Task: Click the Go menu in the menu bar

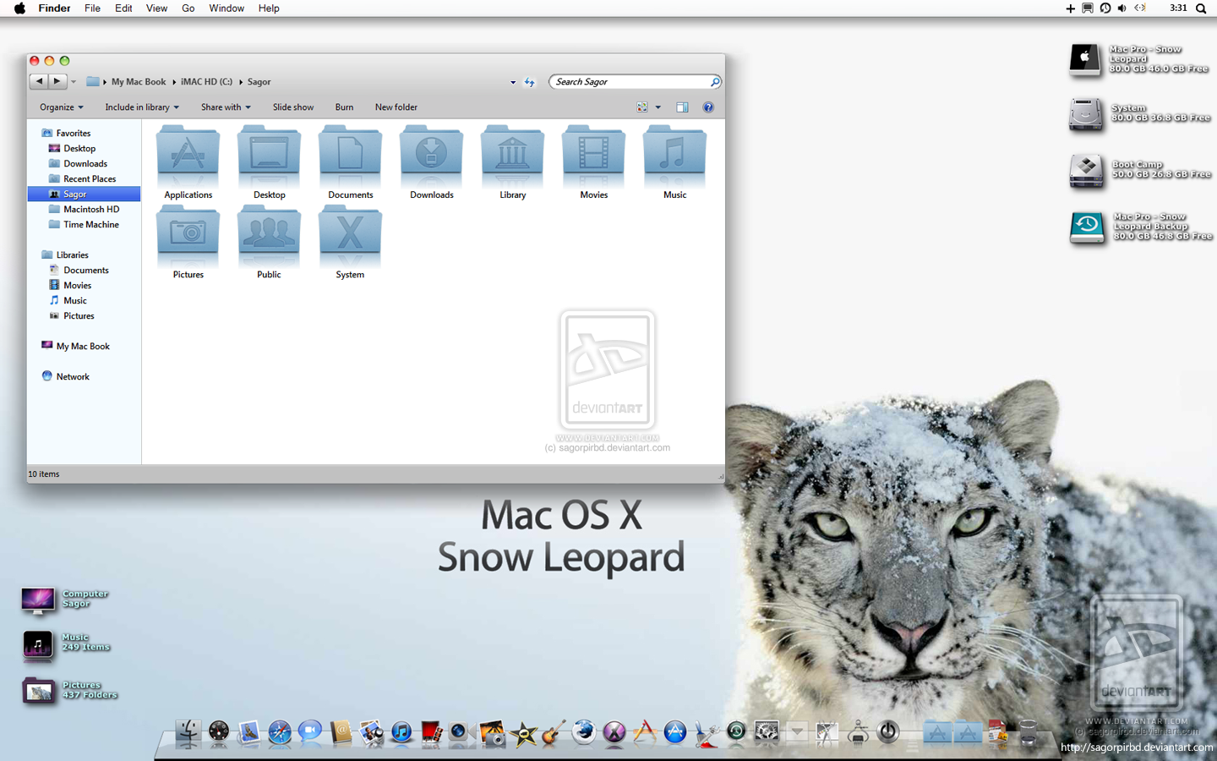Action: pos(188,8)
